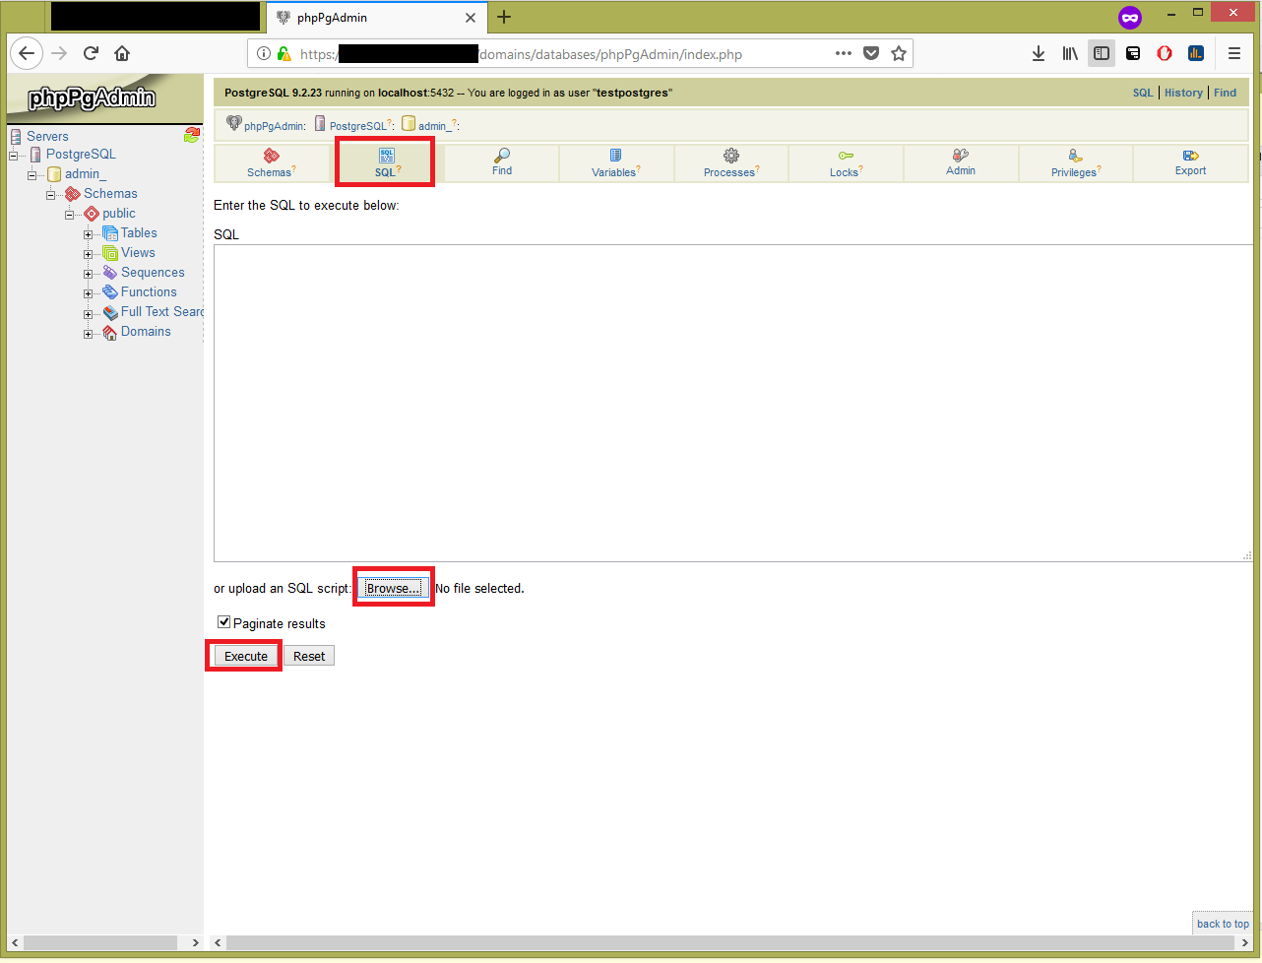Select Functions in the schema tree
This screenshot has height=963, width=1262.
pos(149,292)
